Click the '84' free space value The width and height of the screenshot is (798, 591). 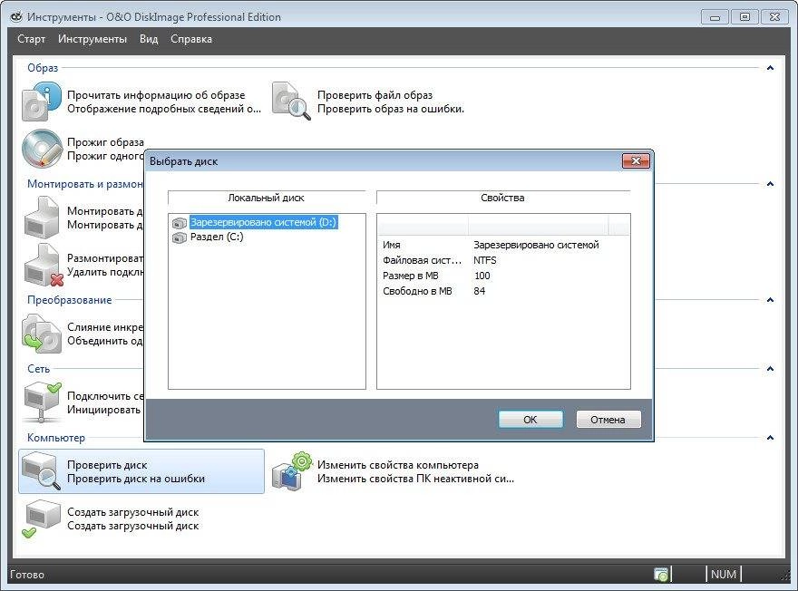[x=479, y=291]
